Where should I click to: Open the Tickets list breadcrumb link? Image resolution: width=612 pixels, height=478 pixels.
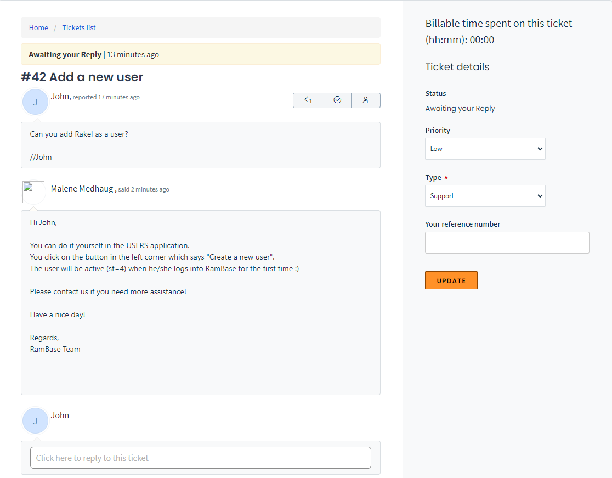(78, 27)
